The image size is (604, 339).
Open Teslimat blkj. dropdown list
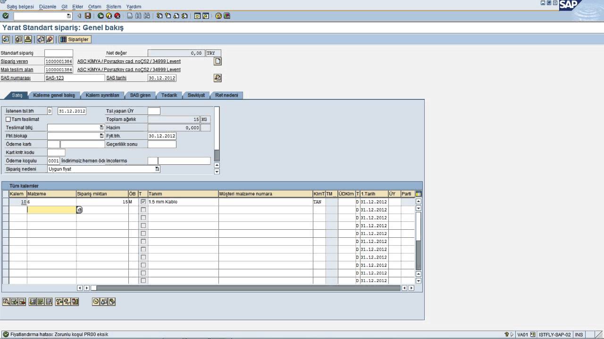101,128
